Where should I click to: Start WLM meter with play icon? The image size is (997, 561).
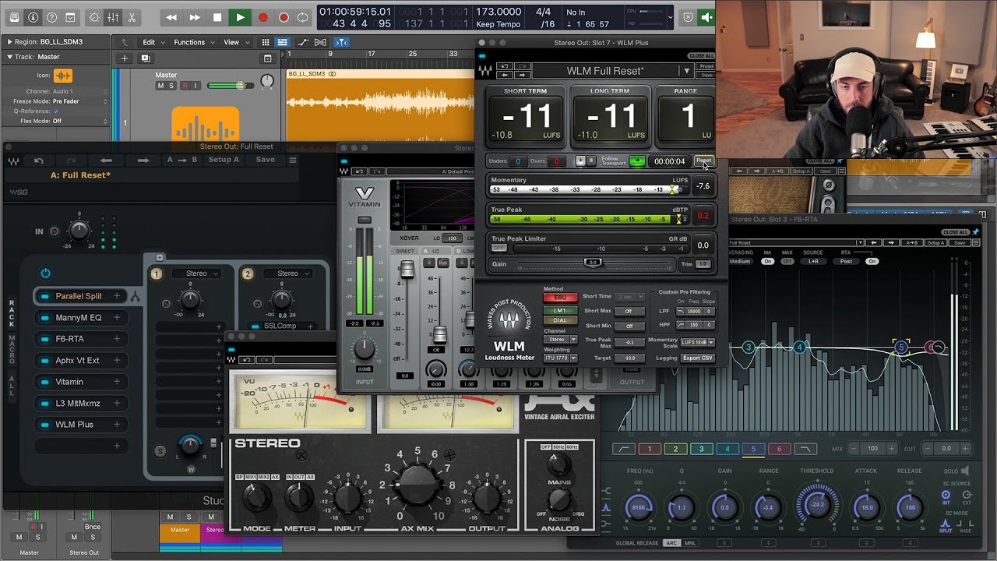click(580, 161)
